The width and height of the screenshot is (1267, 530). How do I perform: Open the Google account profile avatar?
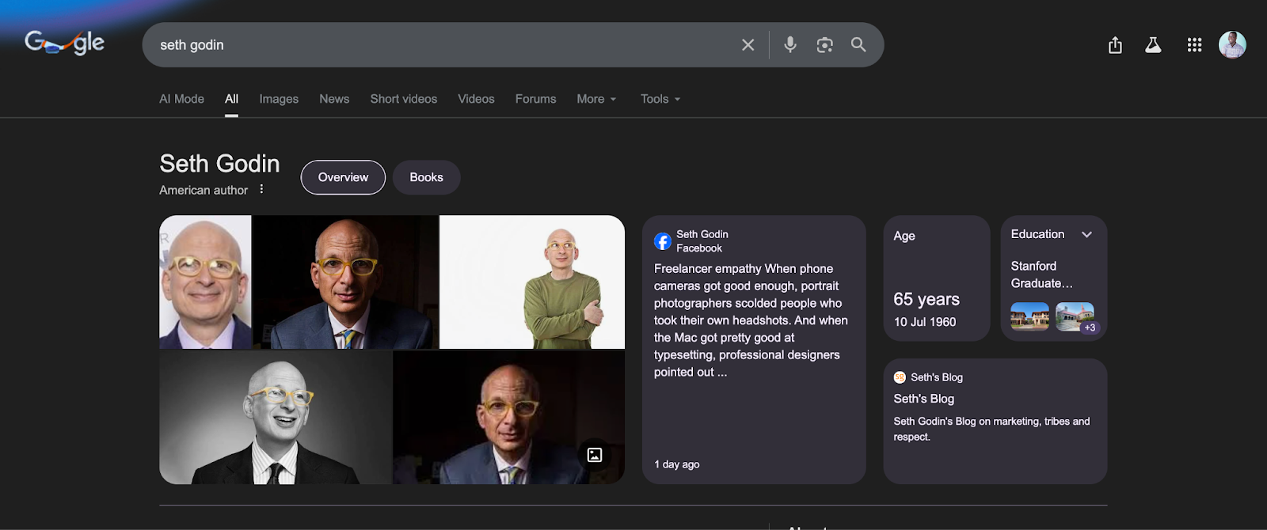coord(1231,45)
